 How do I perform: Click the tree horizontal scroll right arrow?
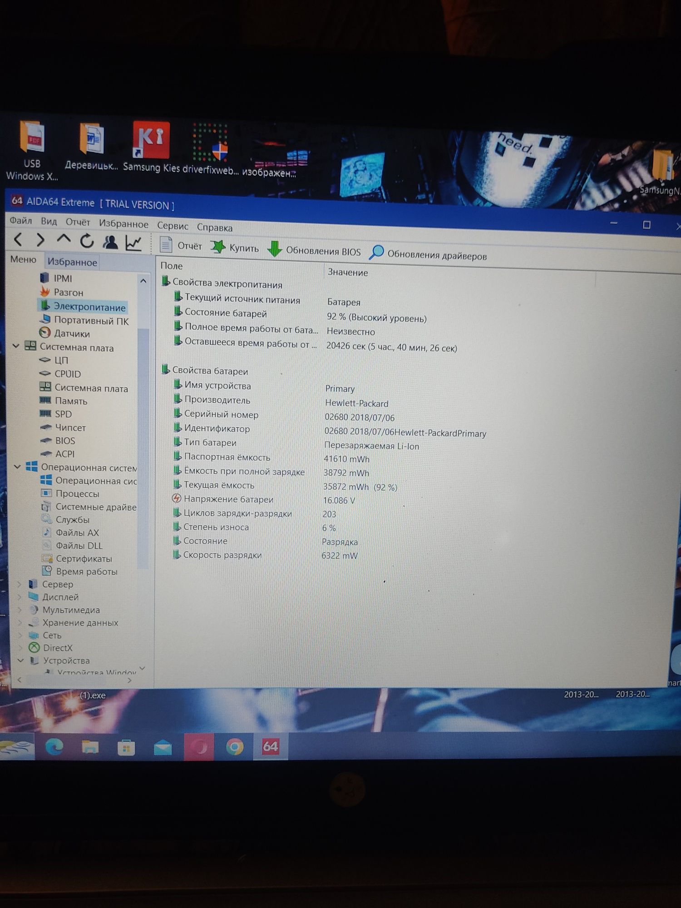click(x=130, y=680)
